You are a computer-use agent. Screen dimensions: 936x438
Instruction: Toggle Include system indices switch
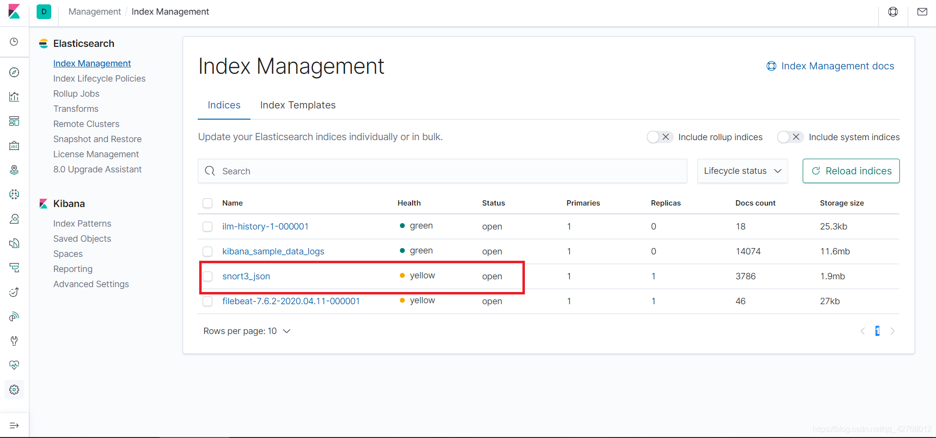tap(790, 137)
